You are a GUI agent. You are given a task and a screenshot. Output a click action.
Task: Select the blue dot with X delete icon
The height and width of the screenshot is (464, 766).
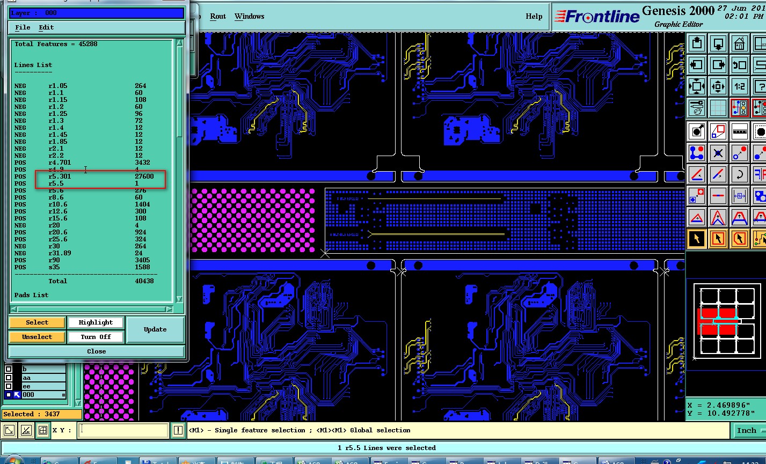click(718, 153)
